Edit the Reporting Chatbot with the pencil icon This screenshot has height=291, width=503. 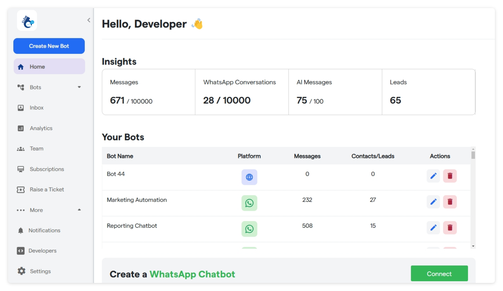tap(433, 228)
